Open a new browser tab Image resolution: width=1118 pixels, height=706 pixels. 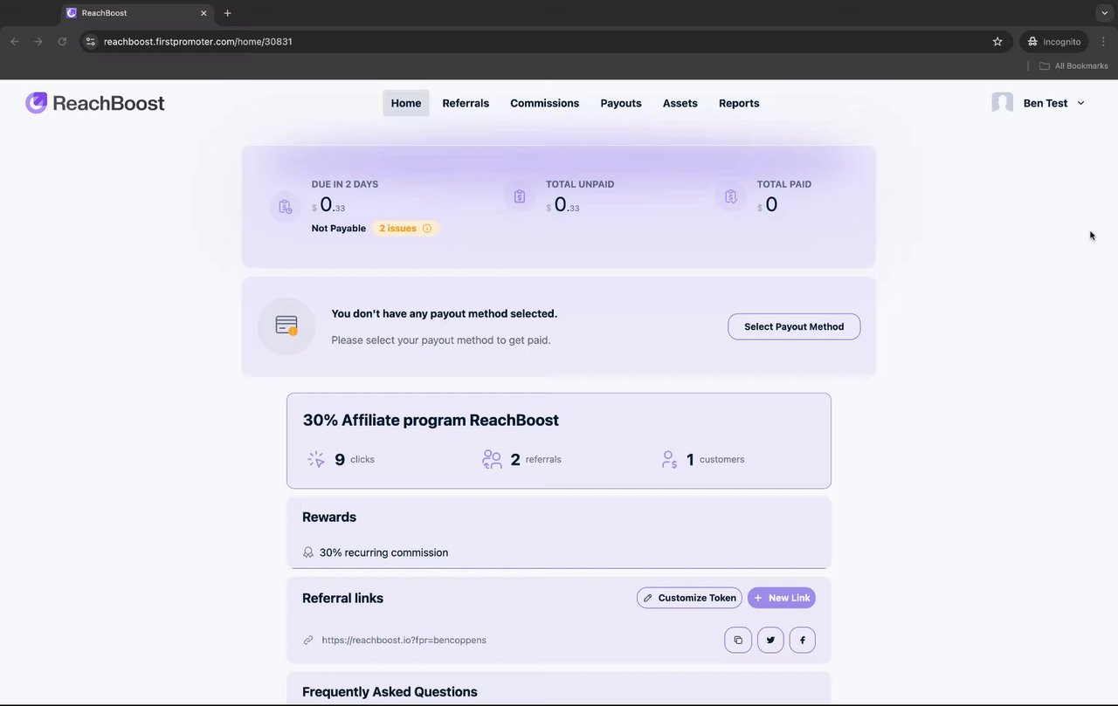[227, 13]
